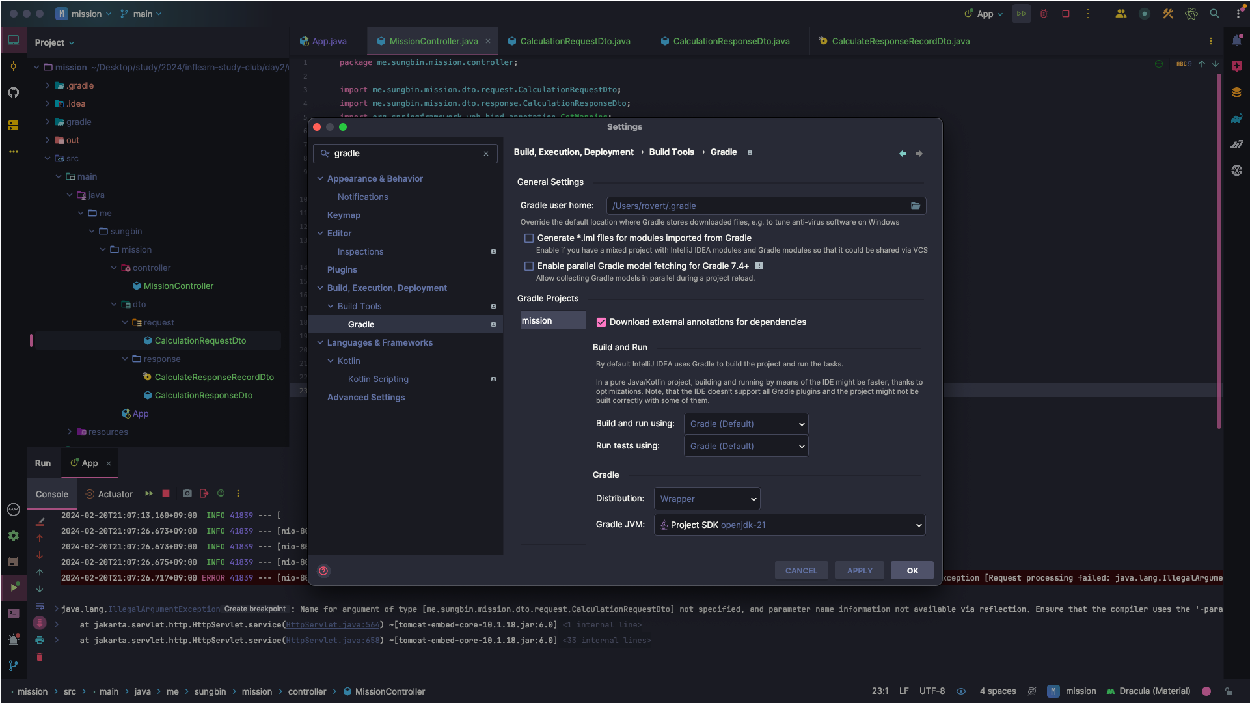
Task: Click the red stop icon in Run console toolbar
Action: coord(166,493)
